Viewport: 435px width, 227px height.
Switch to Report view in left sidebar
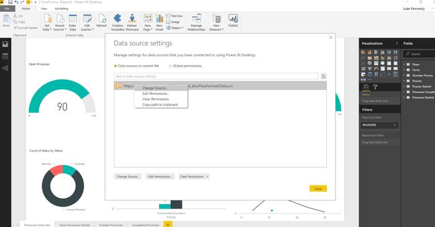tap(5, 44)
